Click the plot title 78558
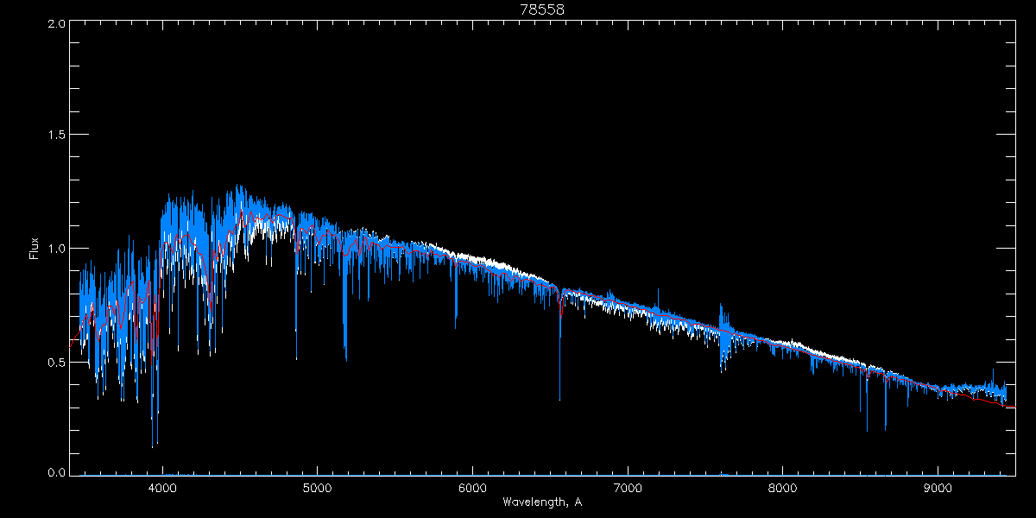The width and height of the screenshot is (1036, 518). click(x=541, y=9)
